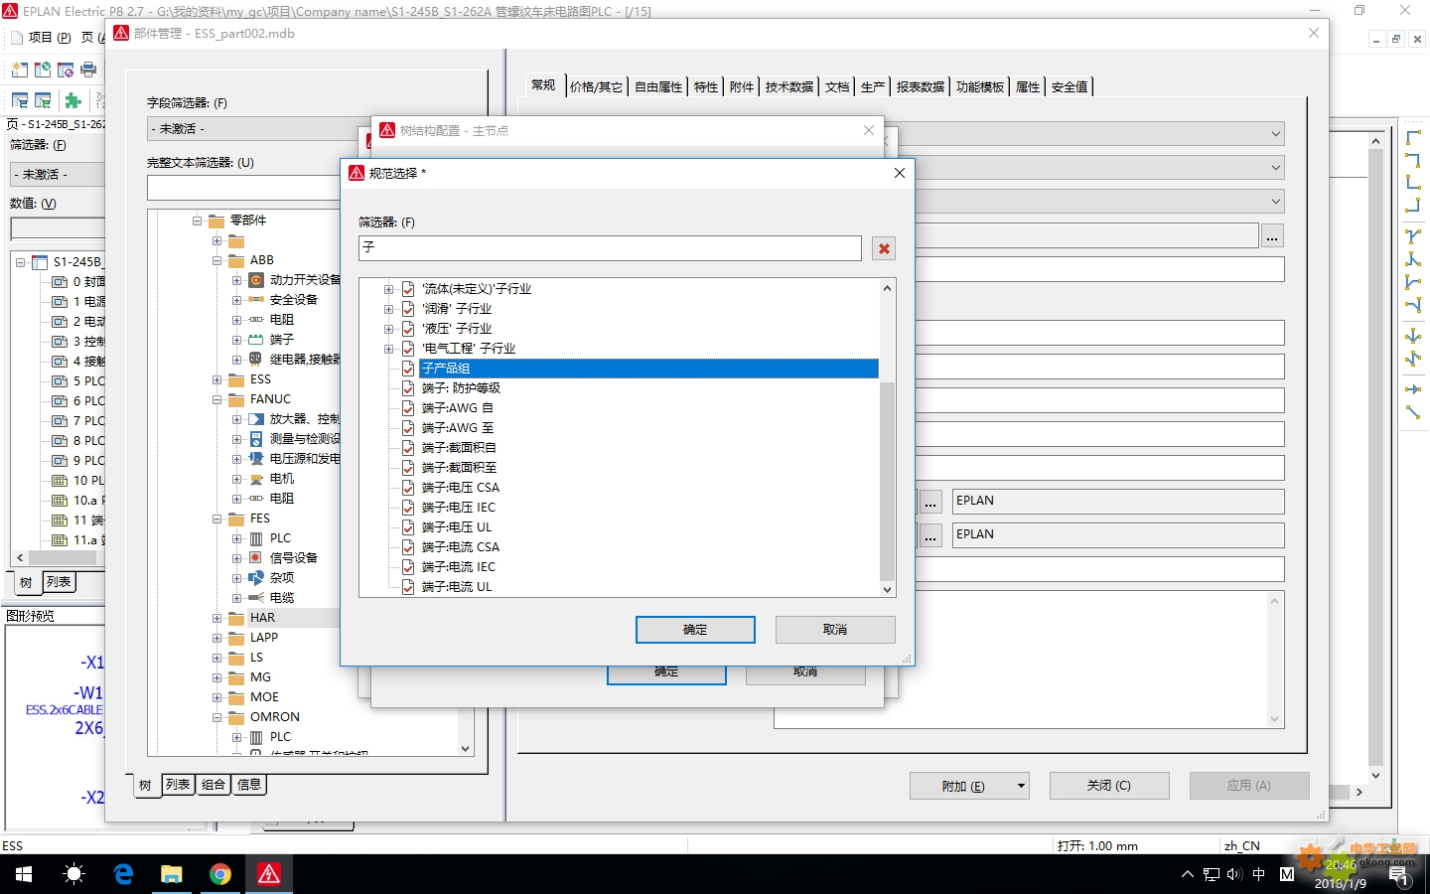Collapse the ABB folder in parts tree
The width and height of the screenshot is (1430, 894).
(216, 260)
